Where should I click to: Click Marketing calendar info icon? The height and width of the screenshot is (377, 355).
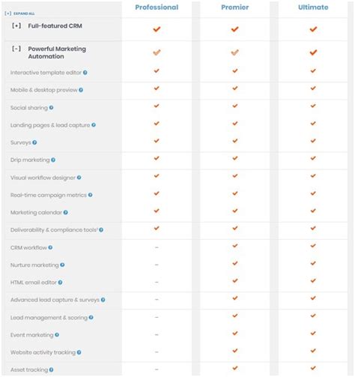[x=66, y=212]
